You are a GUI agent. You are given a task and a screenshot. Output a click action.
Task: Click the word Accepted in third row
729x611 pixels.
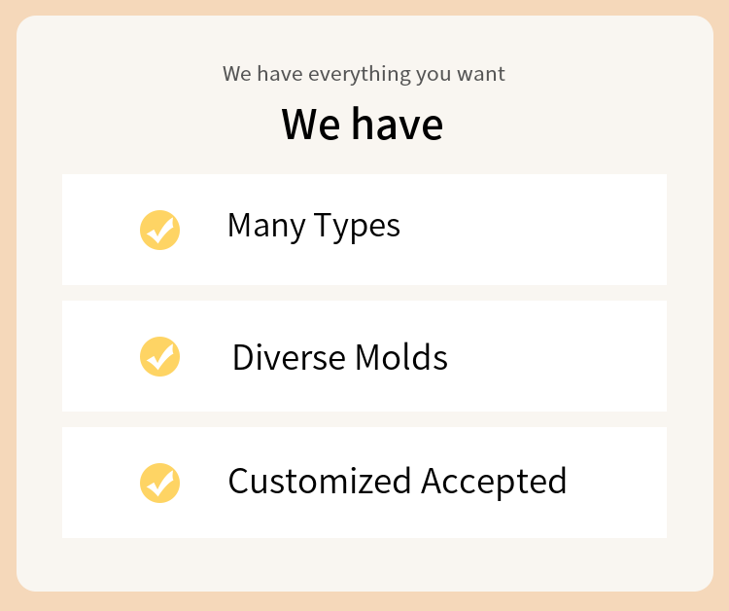pyautogui.click(x=494, y=483)
